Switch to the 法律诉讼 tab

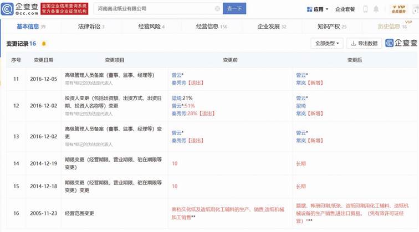[90, 26]
